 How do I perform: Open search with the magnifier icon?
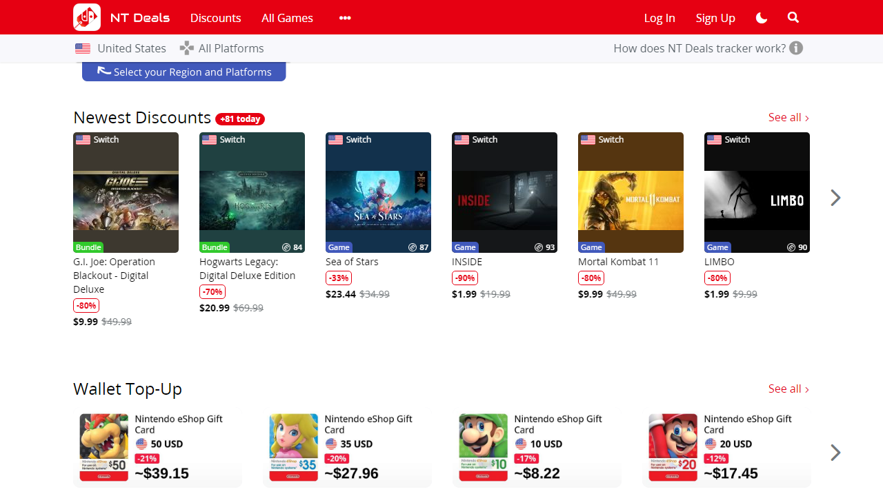793,17
